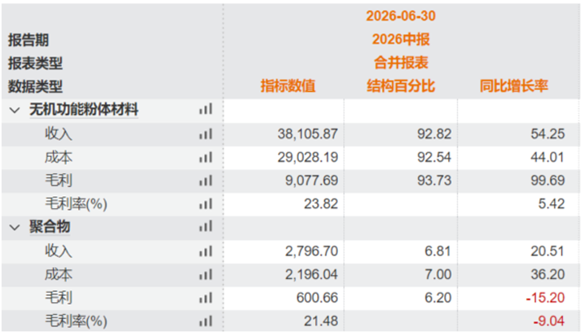Click the 合并报表 header text
Image resolution: width=582 pixels, height=333 pixels.
(x=401, y=62)
